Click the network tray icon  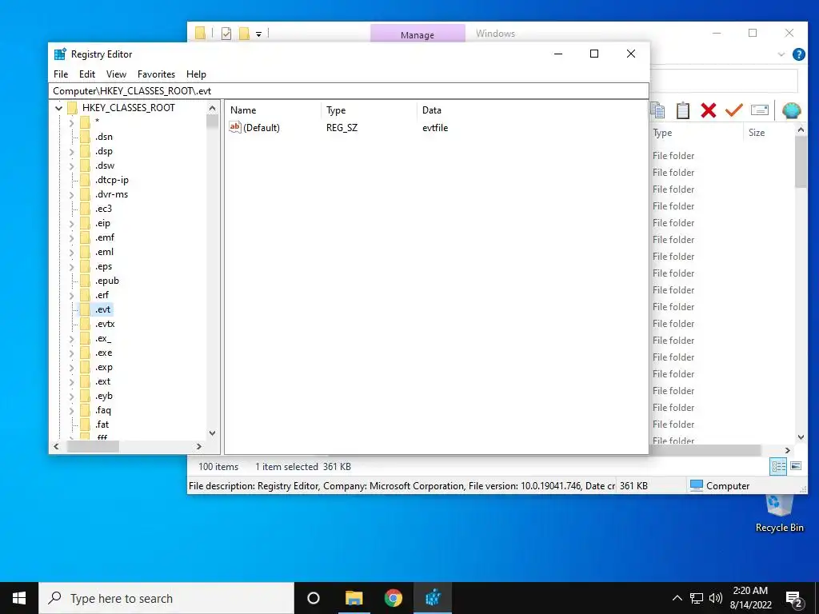tap(697, 598)
